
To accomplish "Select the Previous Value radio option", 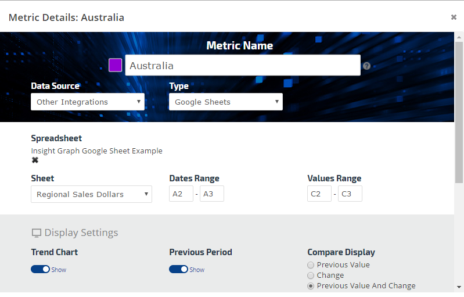I will tap(311, 265).
